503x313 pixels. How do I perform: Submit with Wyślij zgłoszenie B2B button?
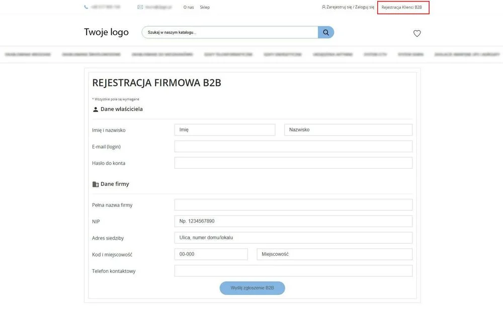[x=252, y=288]
